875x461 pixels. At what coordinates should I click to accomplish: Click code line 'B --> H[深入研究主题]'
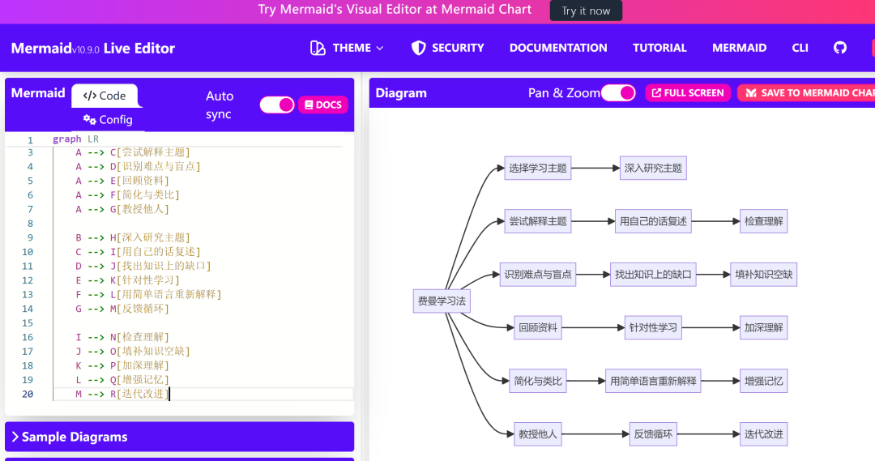tap(133, 237)
